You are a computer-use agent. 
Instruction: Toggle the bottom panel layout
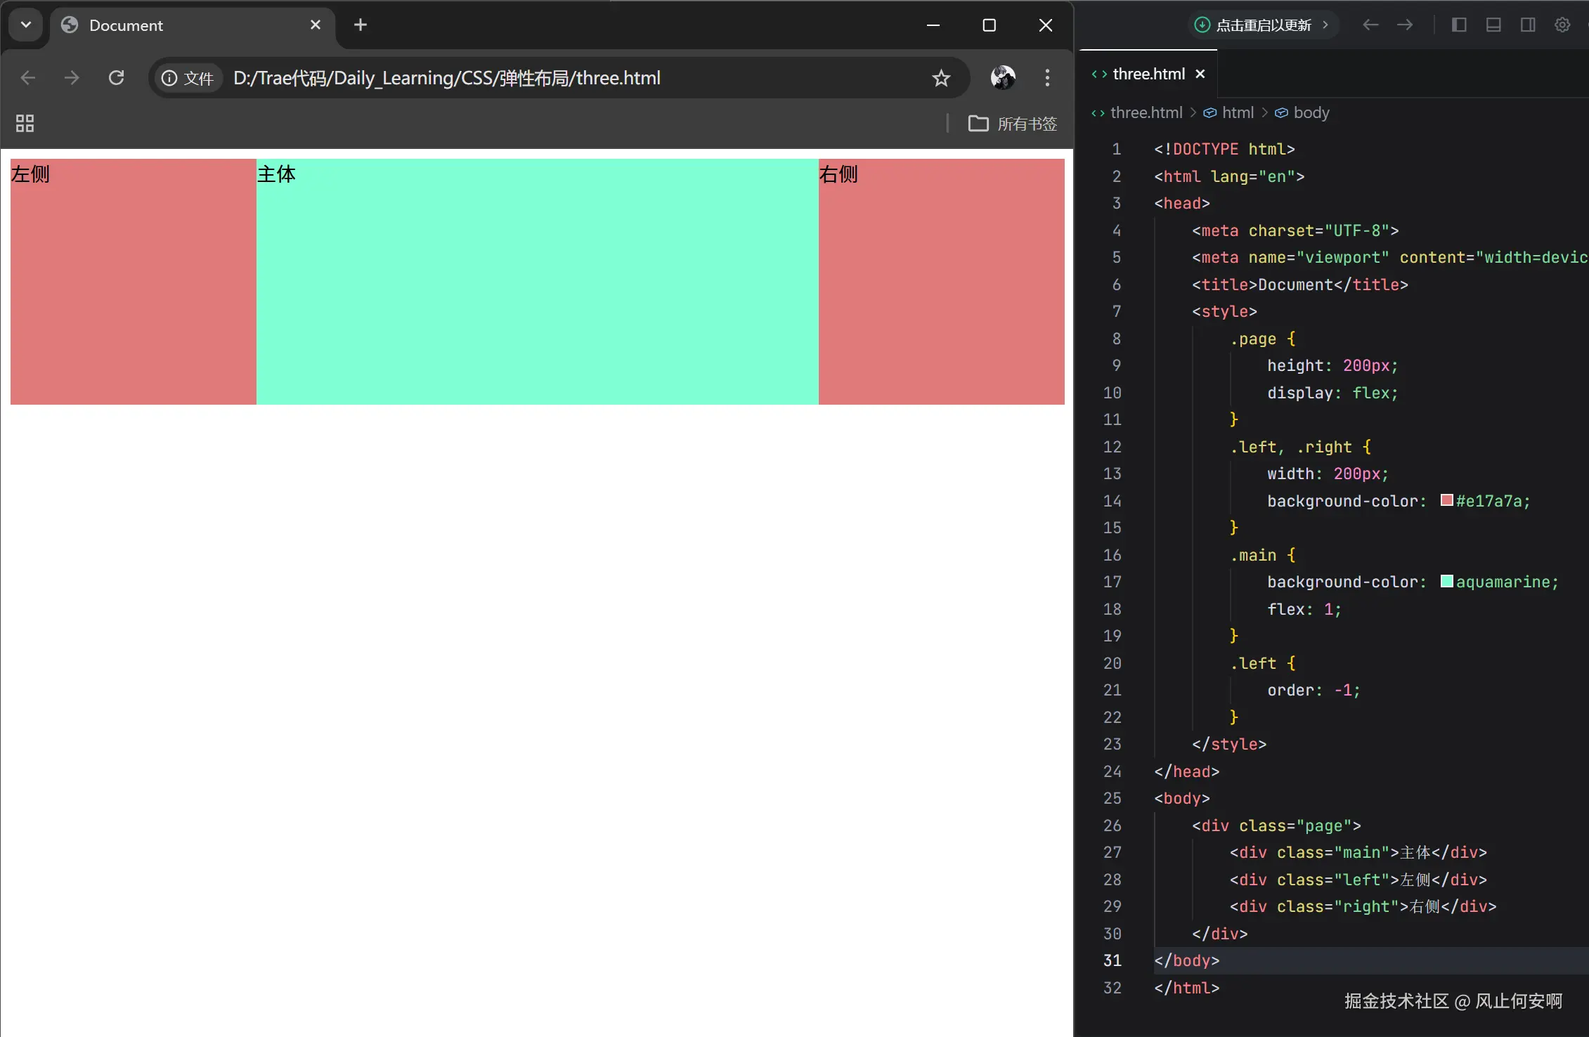[x=1493, y=25]
